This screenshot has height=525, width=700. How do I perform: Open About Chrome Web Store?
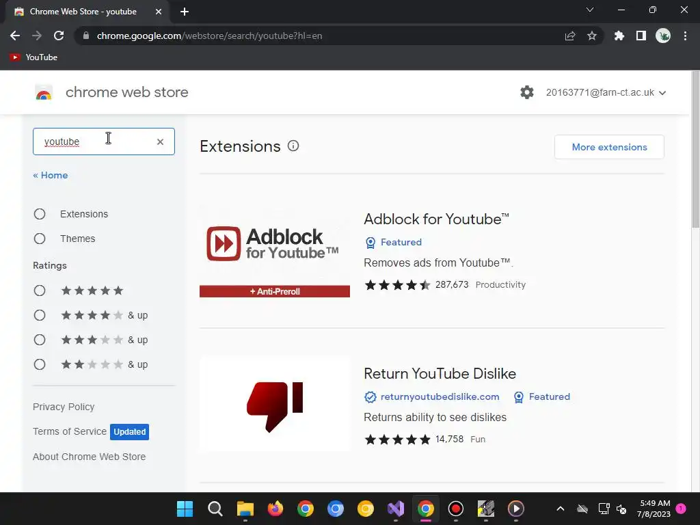pos(89,457)
